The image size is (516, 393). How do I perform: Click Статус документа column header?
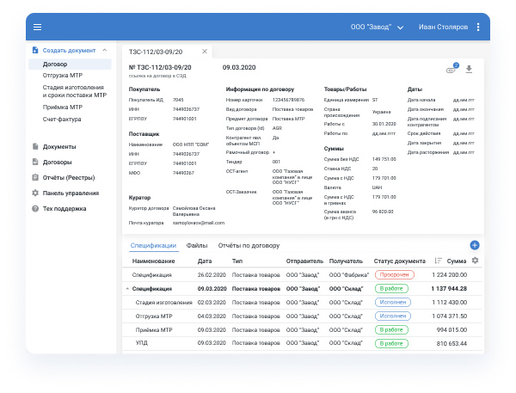(x=400, y=261)
